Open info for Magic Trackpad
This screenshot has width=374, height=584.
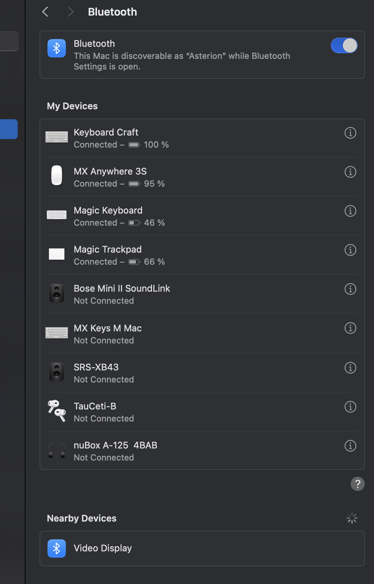click(x=350, y=250)
